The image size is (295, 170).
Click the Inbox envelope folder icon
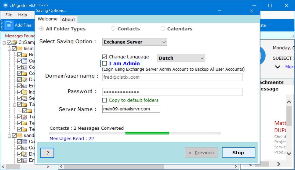[24, 92]
